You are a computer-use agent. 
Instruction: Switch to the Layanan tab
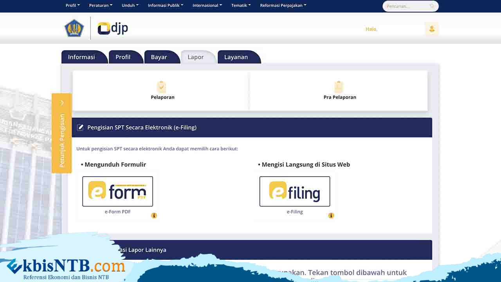236,57
